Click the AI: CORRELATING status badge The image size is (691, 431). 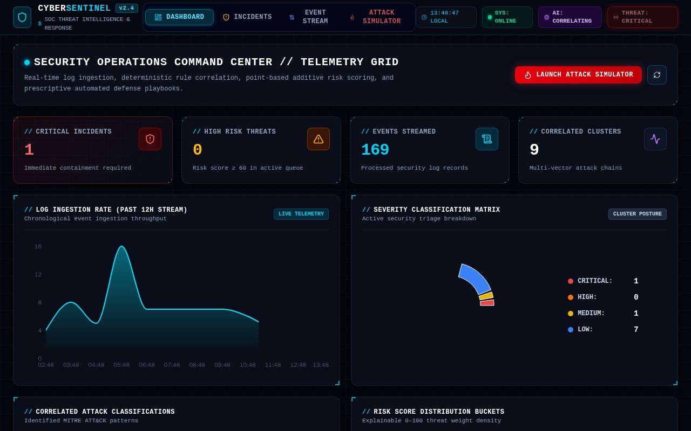[x=570, y=17]
